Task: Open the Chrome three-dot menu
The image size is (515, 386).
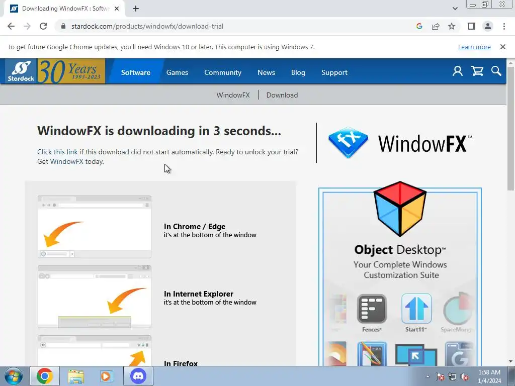Action: tap(504, 26)
